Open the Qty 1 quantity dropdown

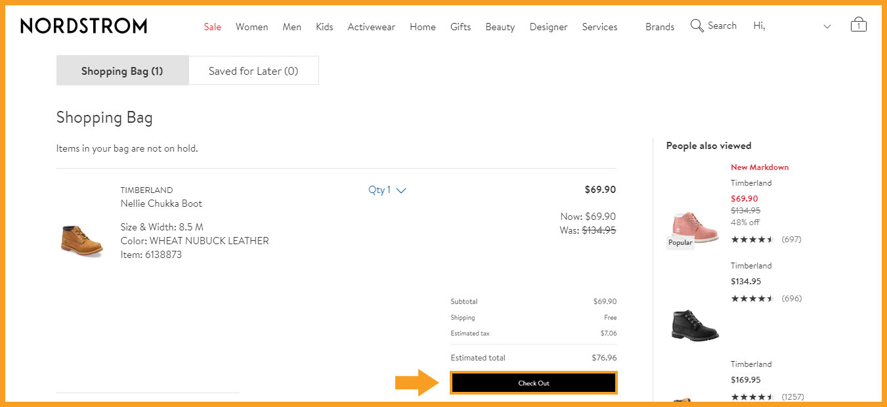(x=387, y=190)
